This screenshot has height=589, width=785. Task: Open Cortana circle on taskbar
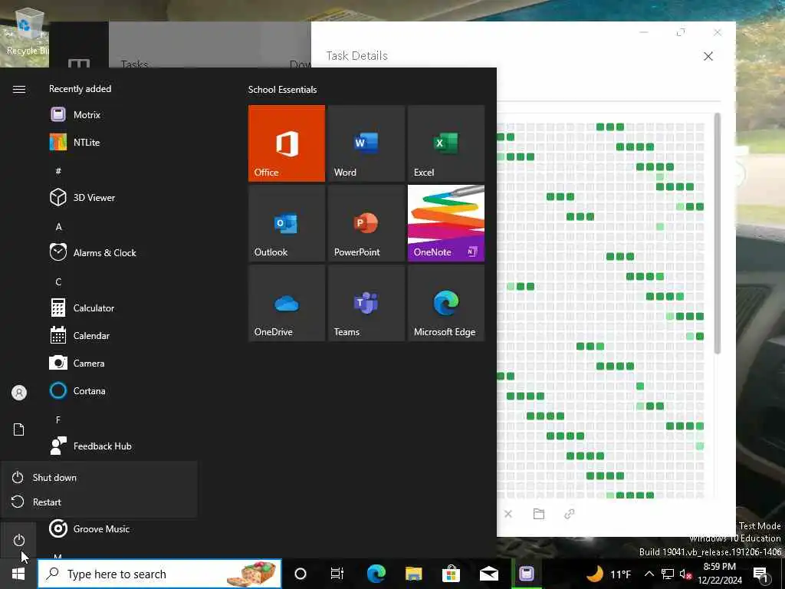point(301,574)
